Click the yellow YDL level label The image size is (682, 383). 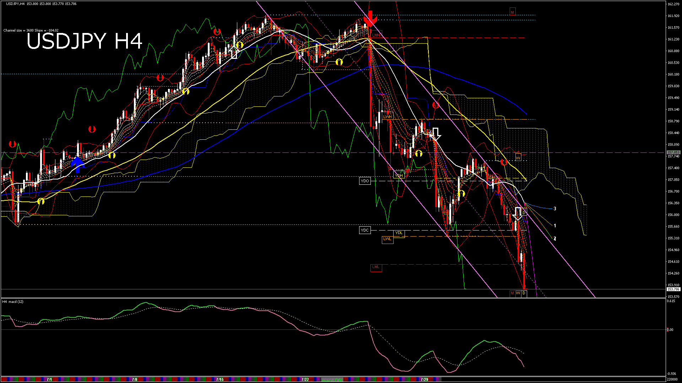[x=399, y=233]
